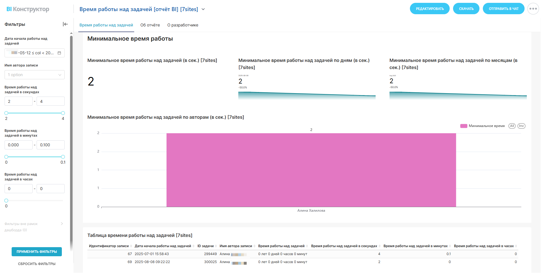Open О разработчике tab

tap(183, 25)
